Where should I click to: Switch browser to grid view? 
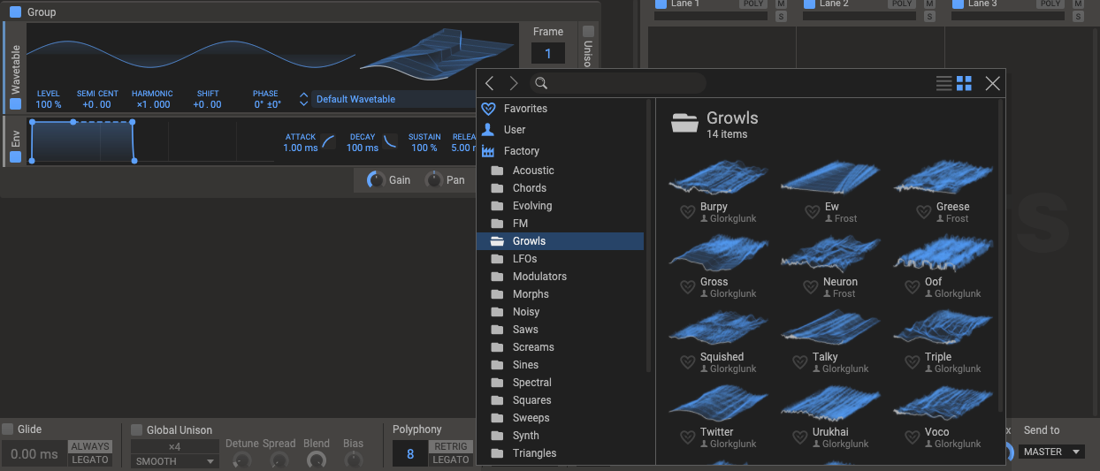point(964,83)
